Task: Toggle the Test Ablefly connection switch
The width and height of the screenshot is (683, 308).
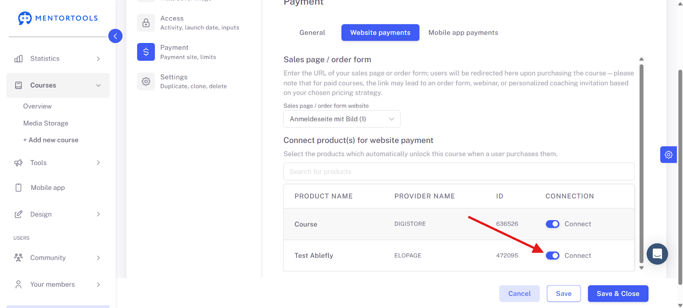Action: [x=552, y=256]
